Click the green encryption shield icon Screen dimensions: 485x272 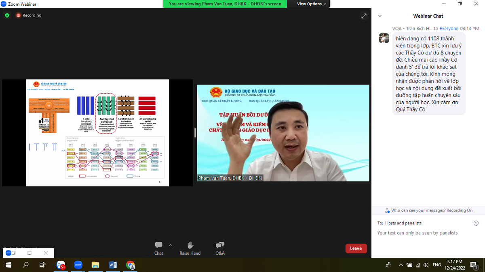[7, 15]
